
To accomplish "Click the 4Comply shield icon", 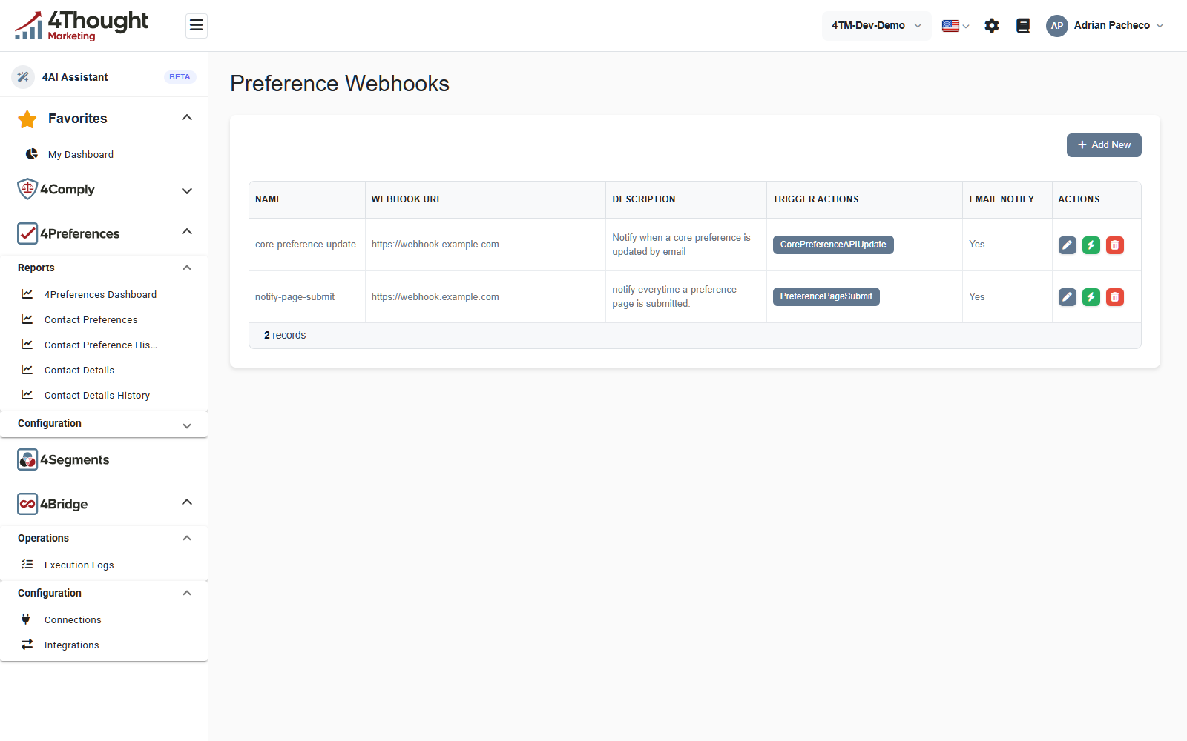I will point(27,189).
